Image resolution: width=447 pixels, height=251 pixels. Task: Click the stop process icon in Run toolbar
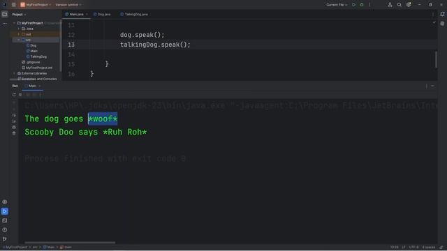point(20,95)
